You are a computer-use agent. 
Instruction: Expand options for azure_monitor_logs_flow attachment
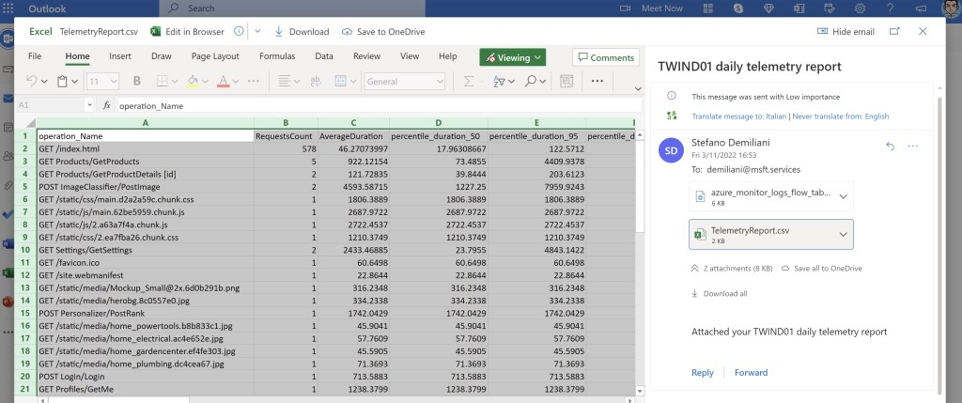(842, 196)
